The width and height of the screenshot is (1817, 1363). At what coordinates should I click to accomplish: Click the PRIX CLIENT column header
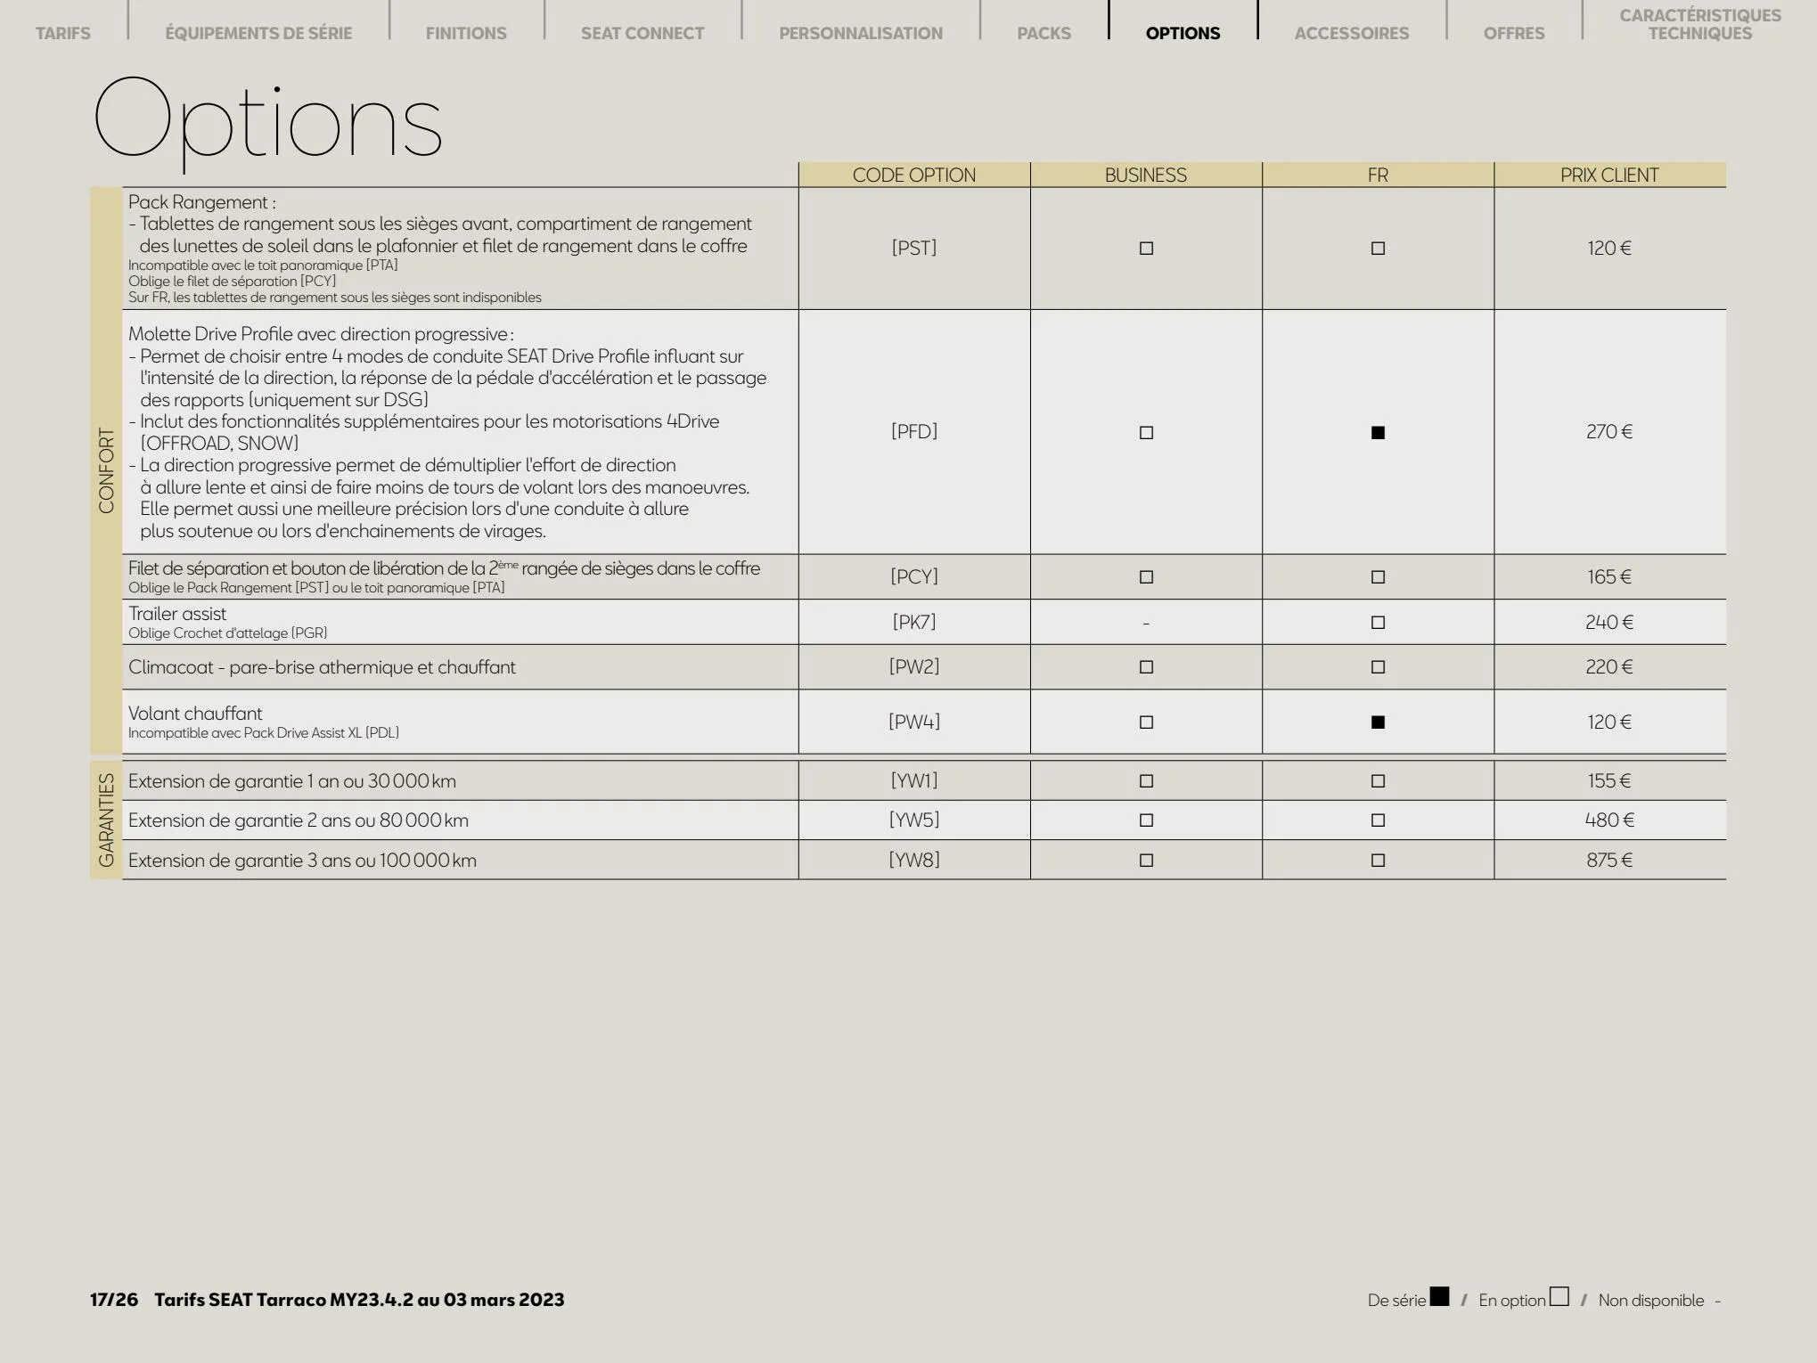(1609, 175)
